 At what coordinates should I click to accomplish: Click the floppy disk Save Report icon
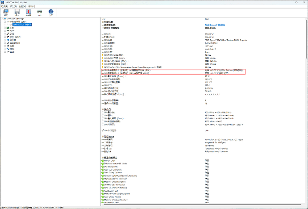pyautogui.click(x=17, y=13)
